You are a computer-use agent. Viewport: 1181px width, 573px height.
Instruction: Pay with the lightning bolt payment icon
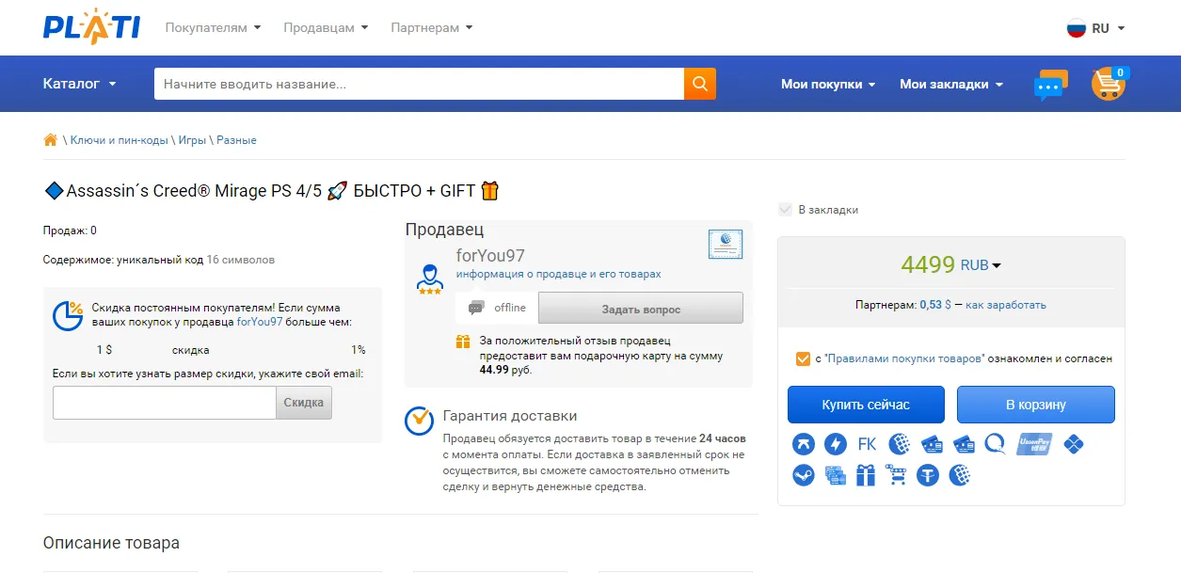835,444
